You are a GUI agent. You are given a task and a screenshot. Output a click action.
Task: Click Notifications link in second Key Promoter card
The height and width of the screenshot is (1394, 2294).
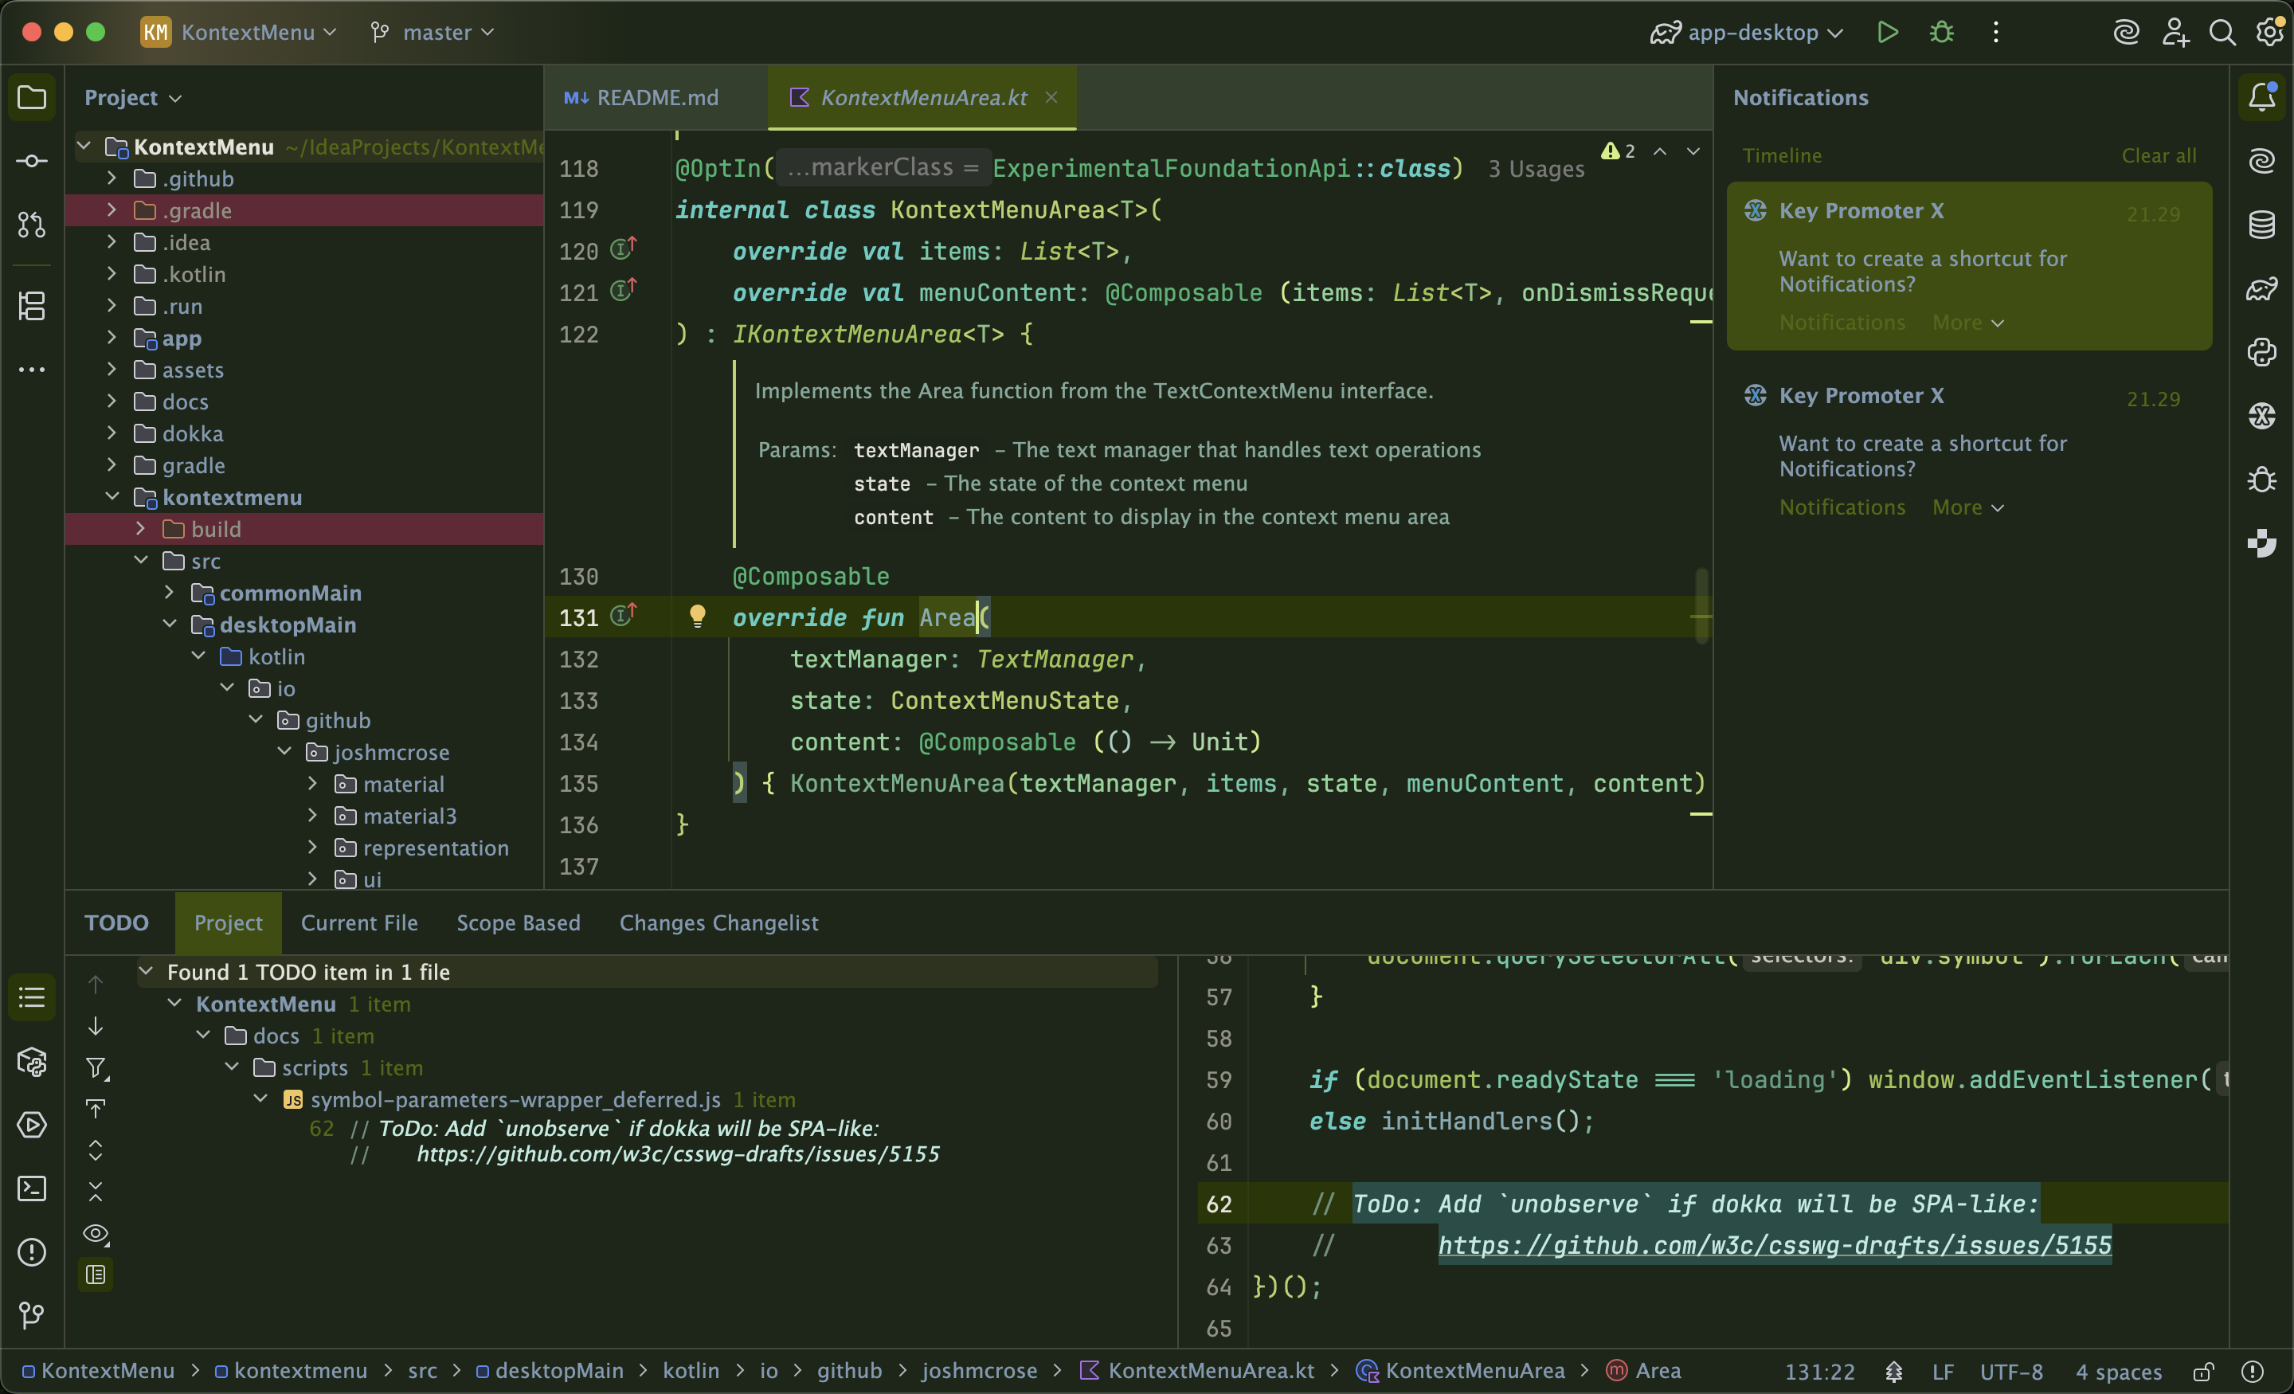tap(1842, 507)
